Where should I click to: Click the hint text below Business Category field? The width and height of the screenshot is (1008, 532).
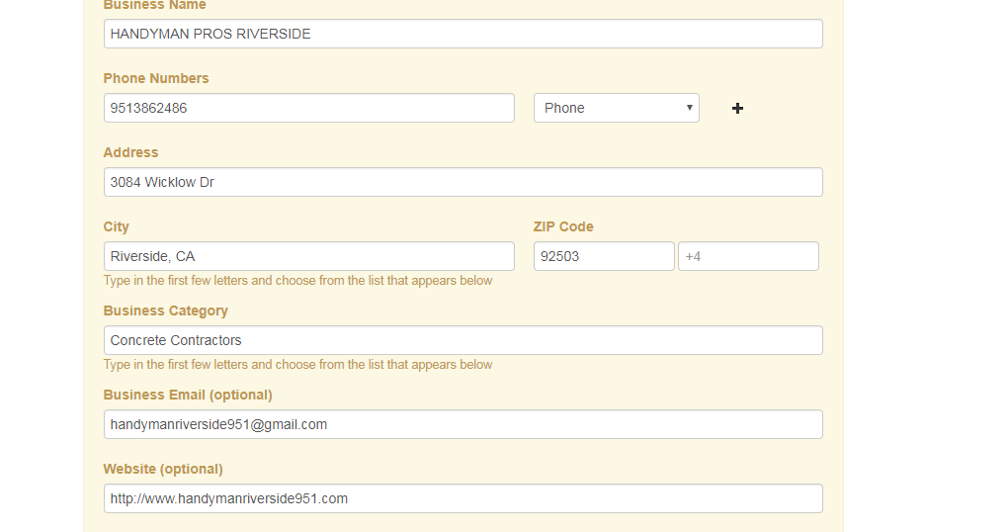(x=297, y=365)
